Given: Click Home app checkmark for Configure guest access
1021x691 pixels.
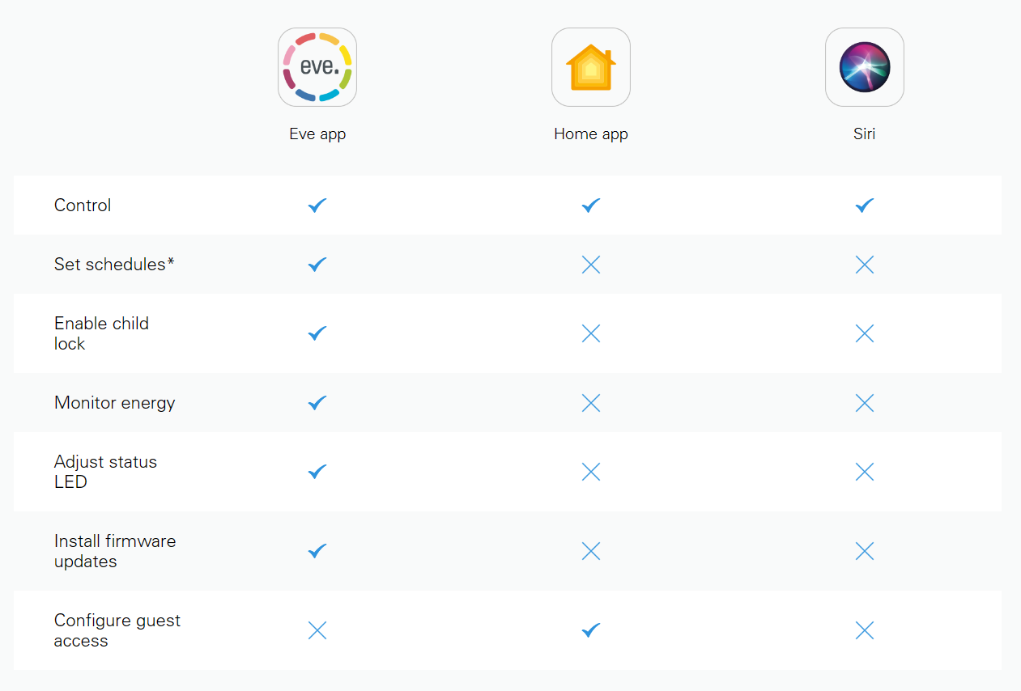Looking at the screenshot, I should pyautogui.click(x=591, y=630).
